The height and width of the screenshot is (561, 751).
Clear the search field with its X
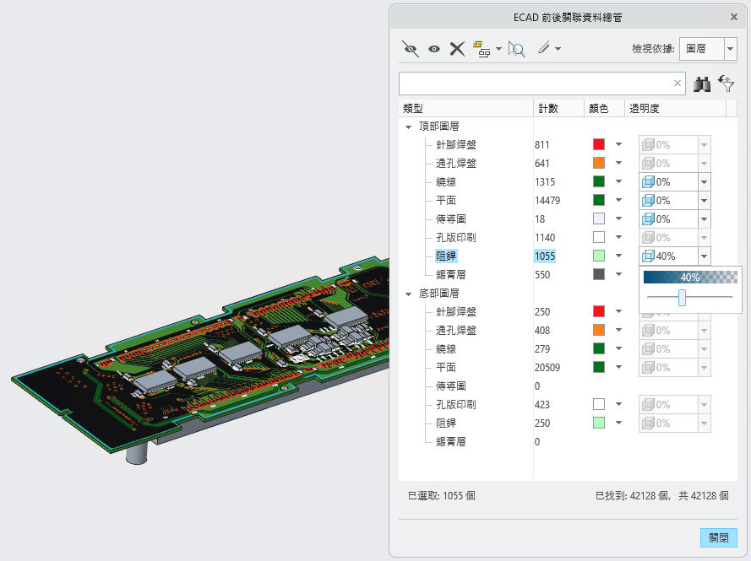pyautogui.click(x=678, y=84)
